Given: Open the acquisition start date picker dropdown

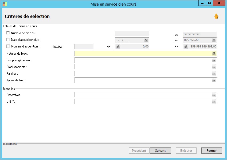Looking at the screenshot, I should pyautogui.click(x=146, y=40).
